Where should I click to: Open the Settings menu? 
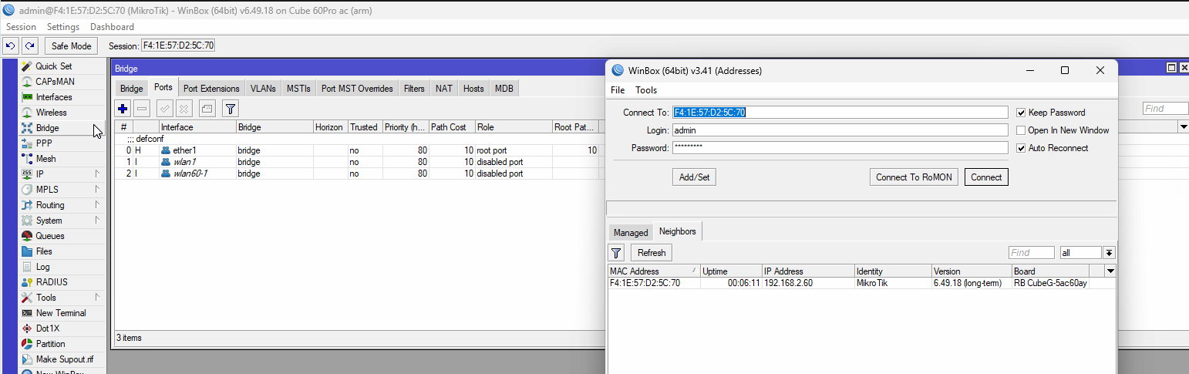click(x=63, y=27)
